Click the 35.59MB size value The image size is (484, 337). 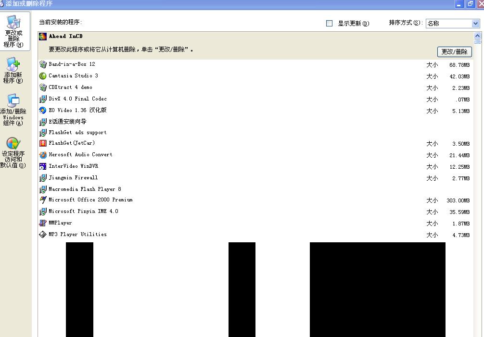tap(459, 212)
